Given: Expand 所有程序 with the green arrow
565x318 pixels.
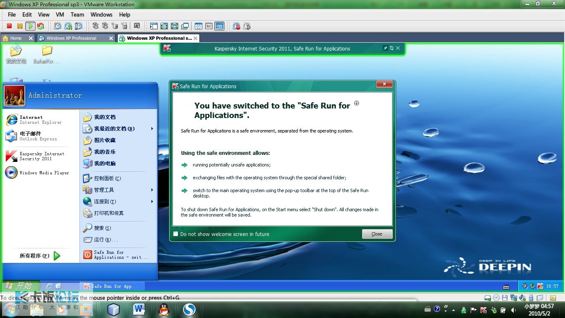Looking at the screenshot, I should pyautogui.click(x=57, y=256).
